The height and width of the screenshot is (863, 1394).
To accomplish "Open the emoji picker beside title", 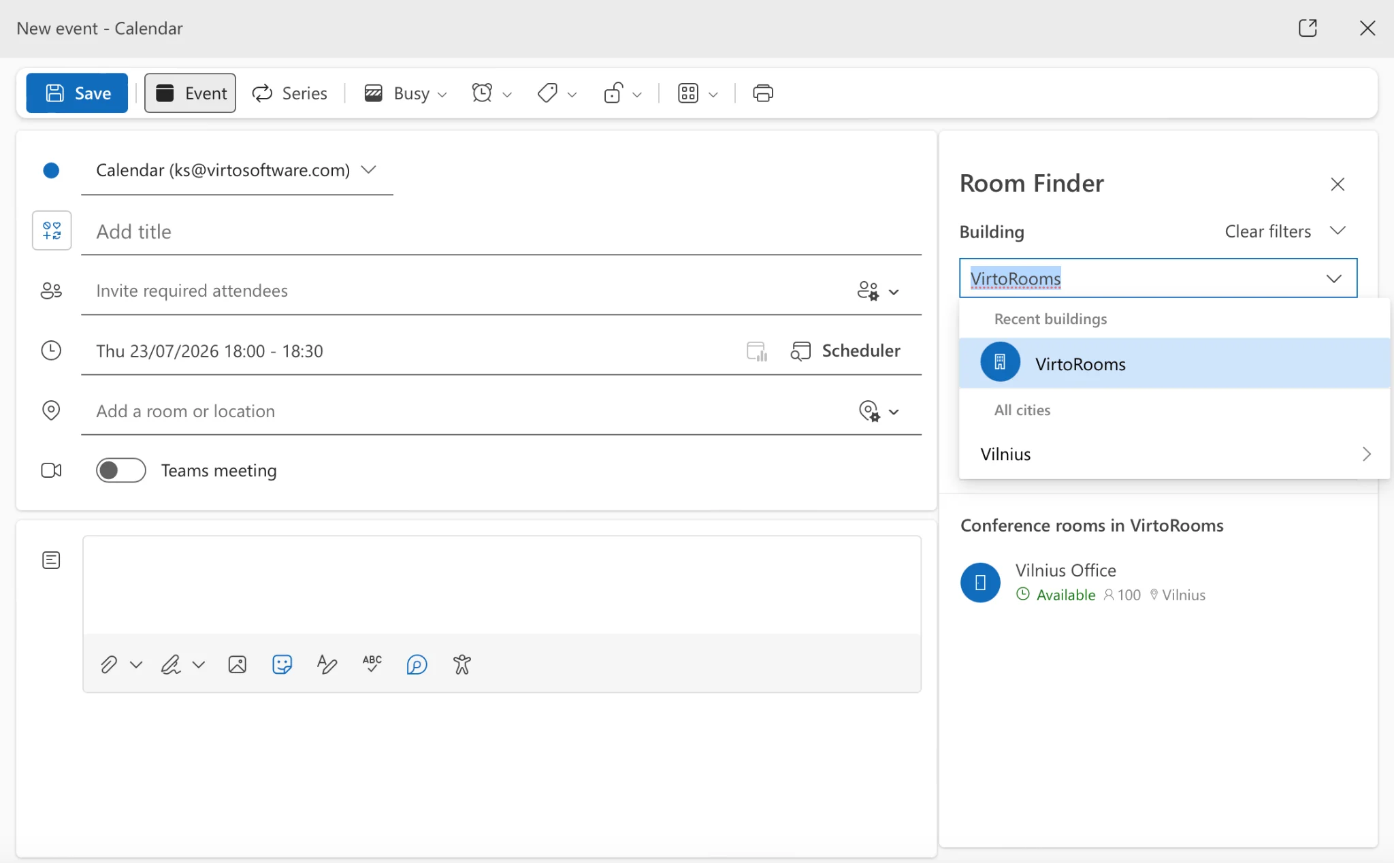I will point(52,231).
